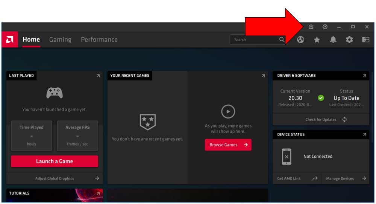Click the search magnifier icon
Screen dimensions: 376x204
click(282, 40)
